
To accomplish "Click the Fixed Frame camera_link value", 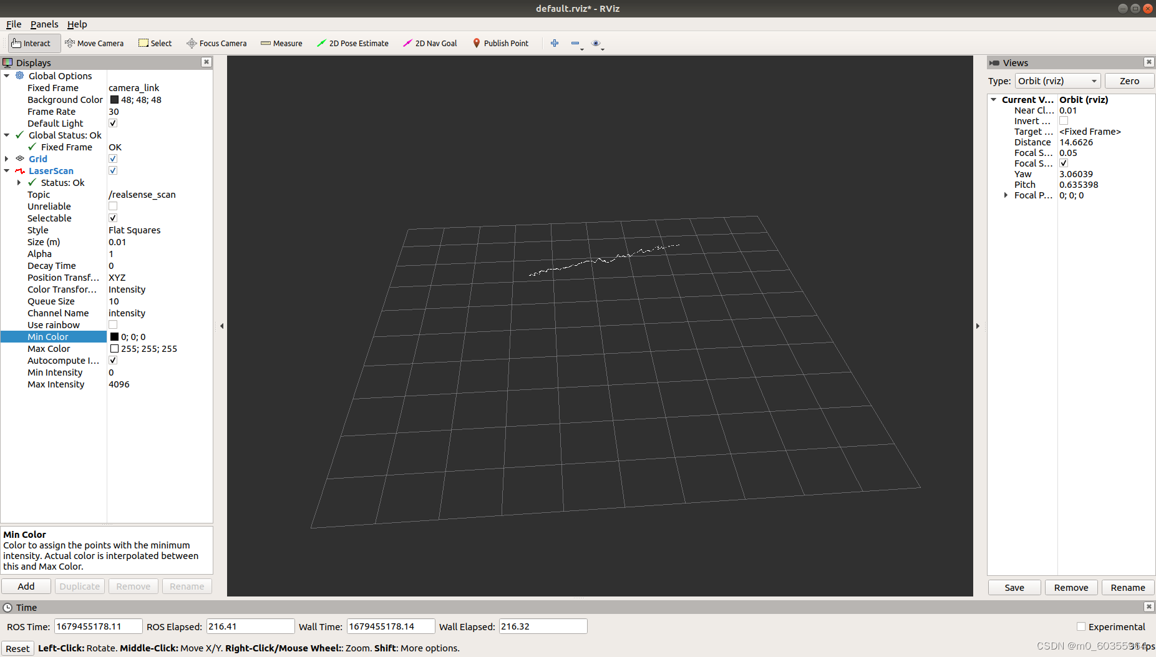I will (134, 88).
